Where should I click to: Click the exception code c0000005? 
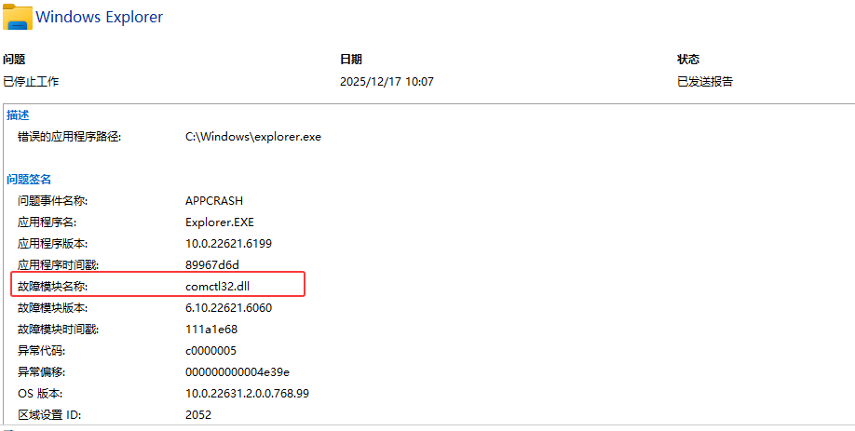click(211, 351)
